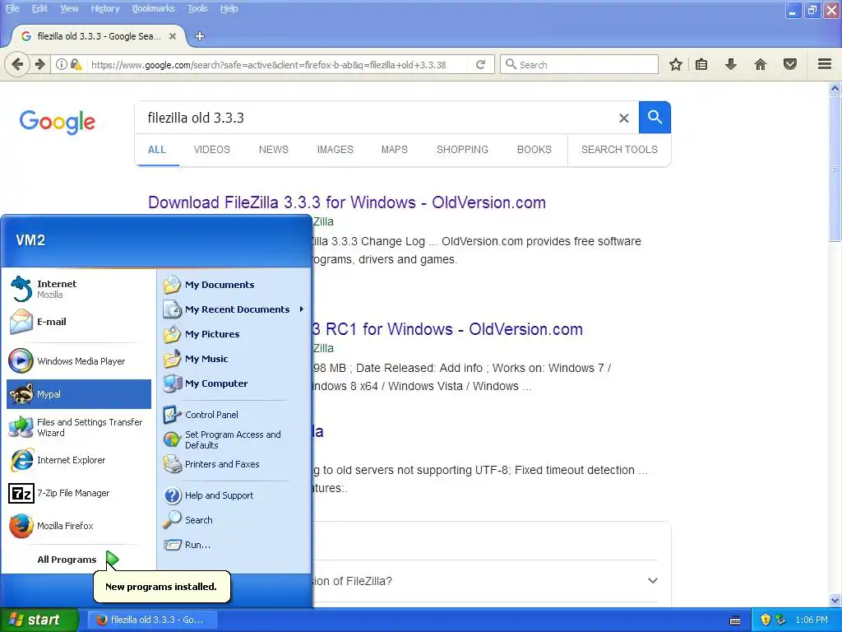Viewport: 842px width, 632px height.
Task: Open the Firefox hamburger menu
Action: click(825, 64)
